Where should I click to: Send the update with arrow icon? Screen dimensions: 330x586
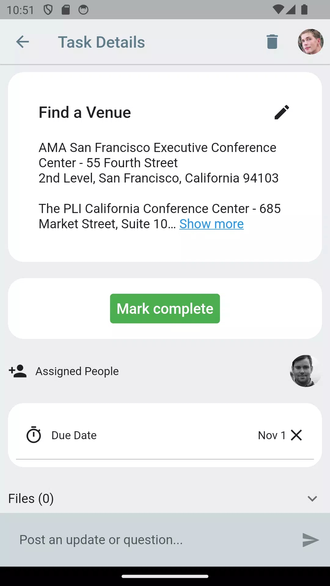pos(310,540)
